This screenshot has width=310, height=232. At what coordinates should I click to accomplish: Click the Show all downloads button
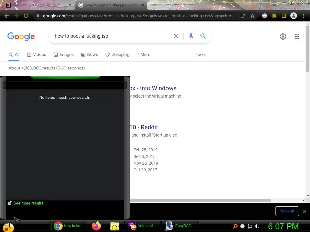point(287,211)
